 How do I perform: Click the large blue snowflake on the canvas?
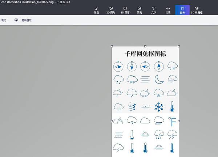tap(159, 107)
